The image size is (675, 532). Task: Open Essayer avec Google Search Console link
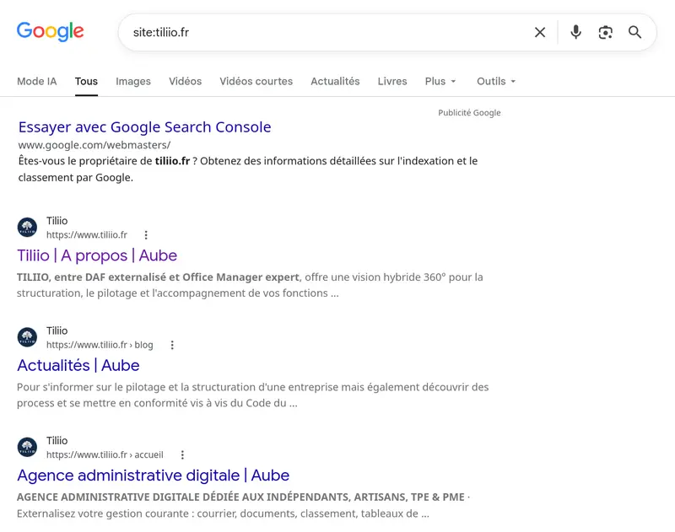[144, 127]
